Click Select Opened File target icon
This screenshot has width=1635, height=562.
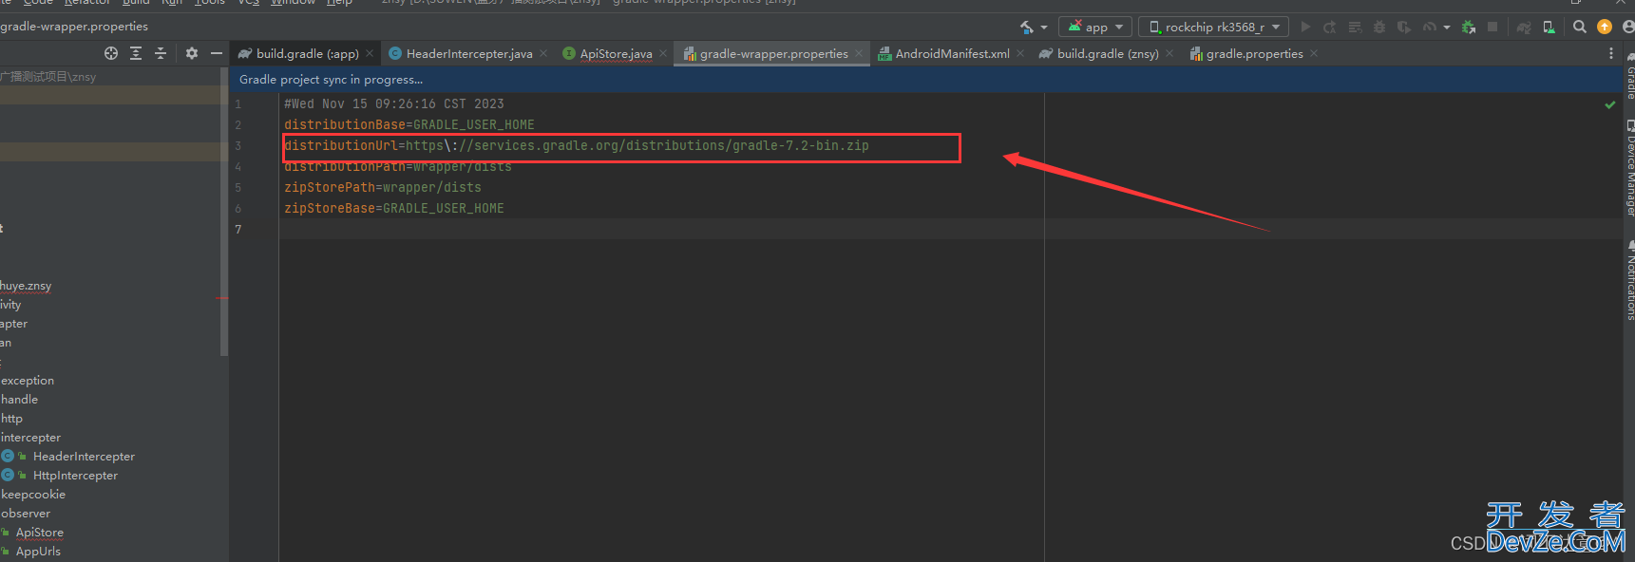coord(111,53)
